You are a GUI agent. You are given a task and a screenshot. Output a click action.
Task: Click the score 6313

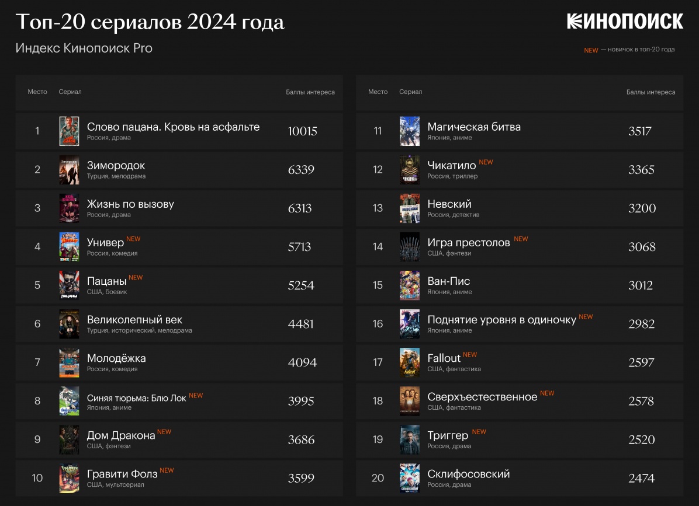(300, 208)
